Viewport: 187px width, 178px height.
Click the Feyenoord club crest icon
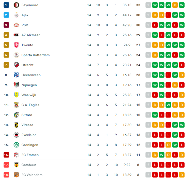16,5
